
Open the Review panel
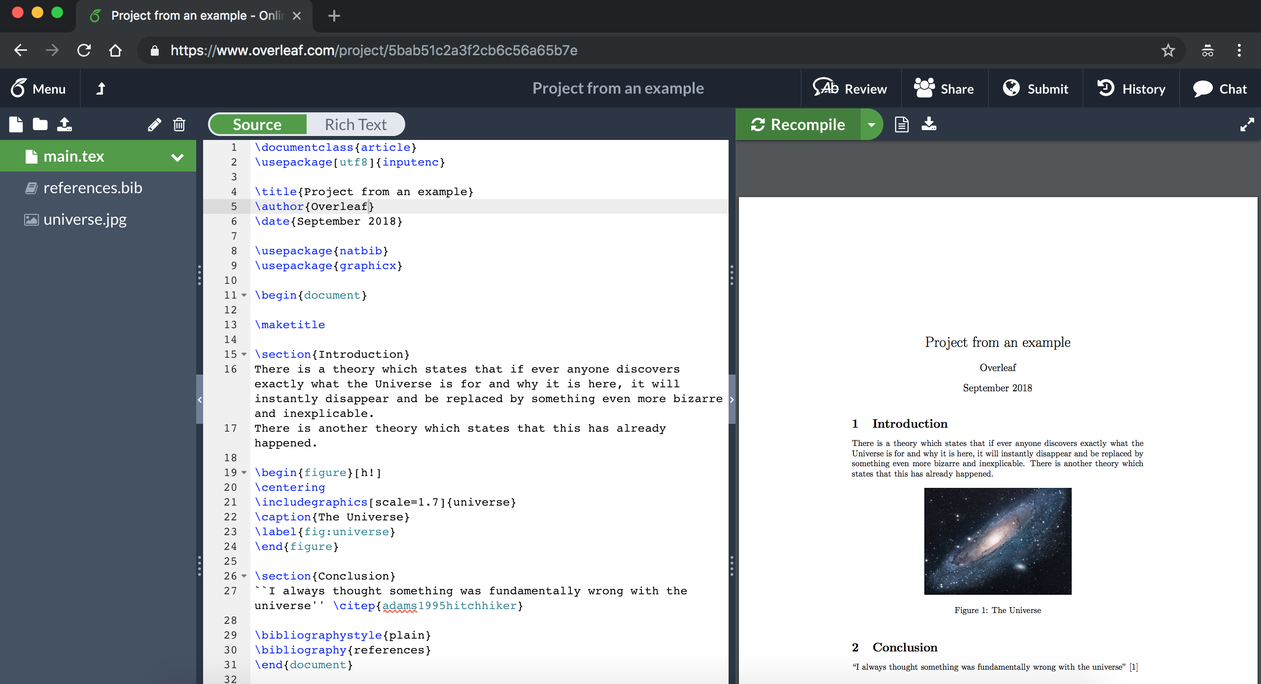click(850, 88)
